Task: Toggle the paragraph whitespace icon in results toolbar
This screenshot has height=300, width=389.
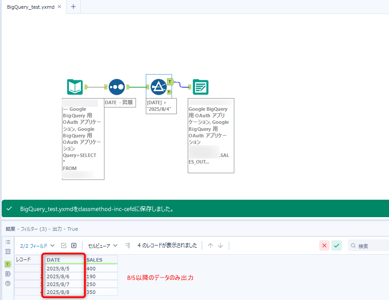Action: (127, 245)
